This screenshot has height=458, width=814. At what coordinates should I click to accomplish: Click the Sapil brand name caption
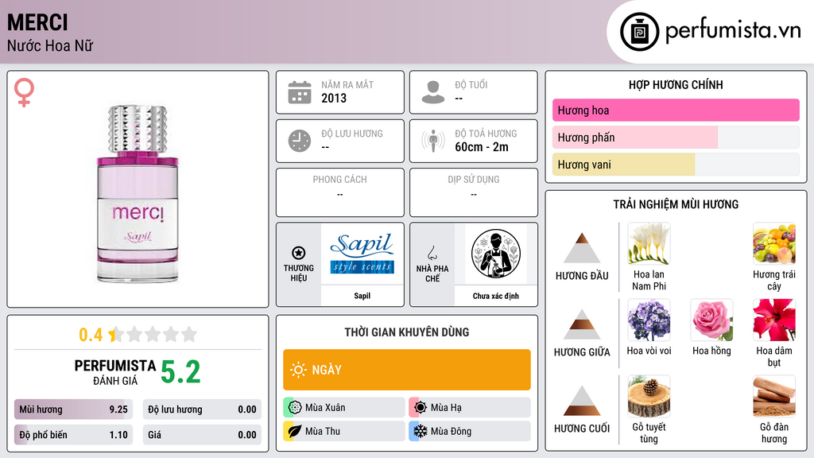[x=362, y=296]
